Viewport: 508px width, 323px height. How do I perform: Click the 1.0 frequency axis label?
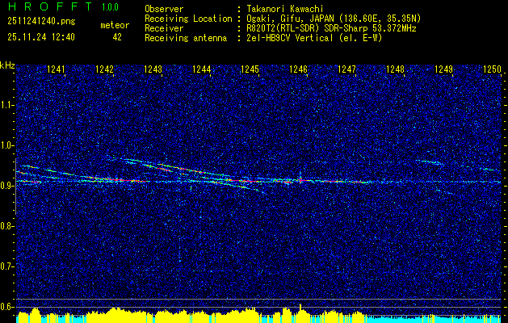7,145
